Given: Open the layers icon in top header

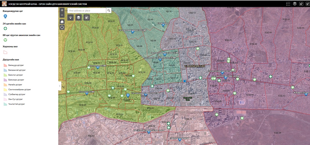Looking at the screenshot, I should click(295, 4).
